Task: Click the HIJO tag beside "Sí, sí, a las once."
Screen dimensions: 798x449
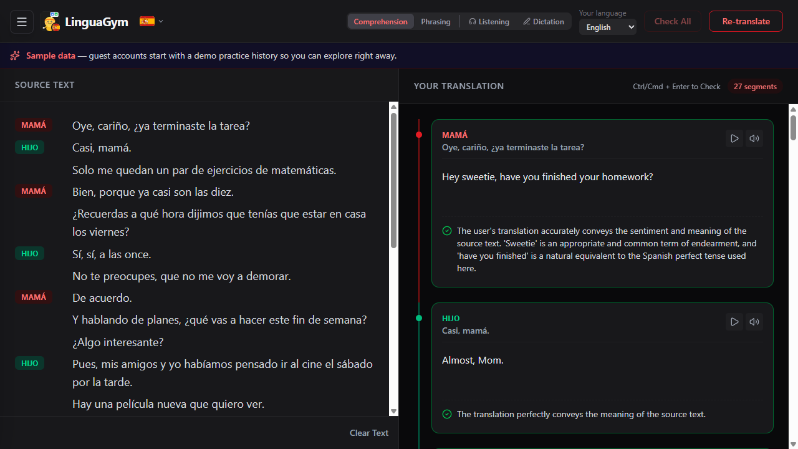Action: point(29,254)
